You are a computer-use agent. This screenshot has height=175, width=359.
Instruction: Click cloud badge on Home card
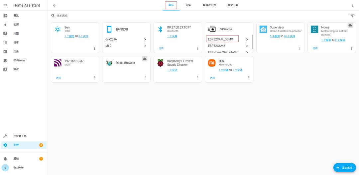(350, 25)
